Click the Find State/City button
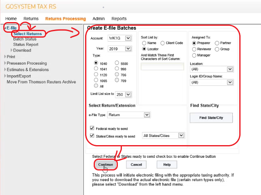 (x=211, y=118)
